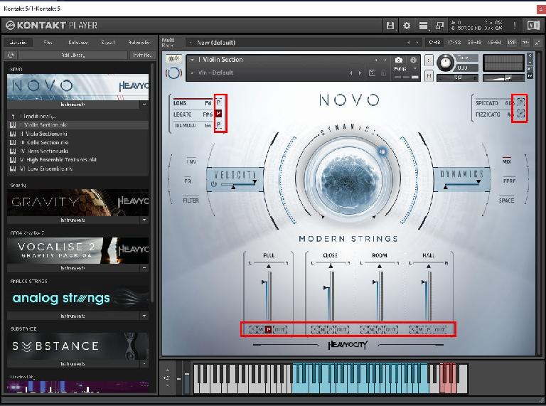Click the velocity power icon
This screenshot has height=406, width=546.
[213, 184]
